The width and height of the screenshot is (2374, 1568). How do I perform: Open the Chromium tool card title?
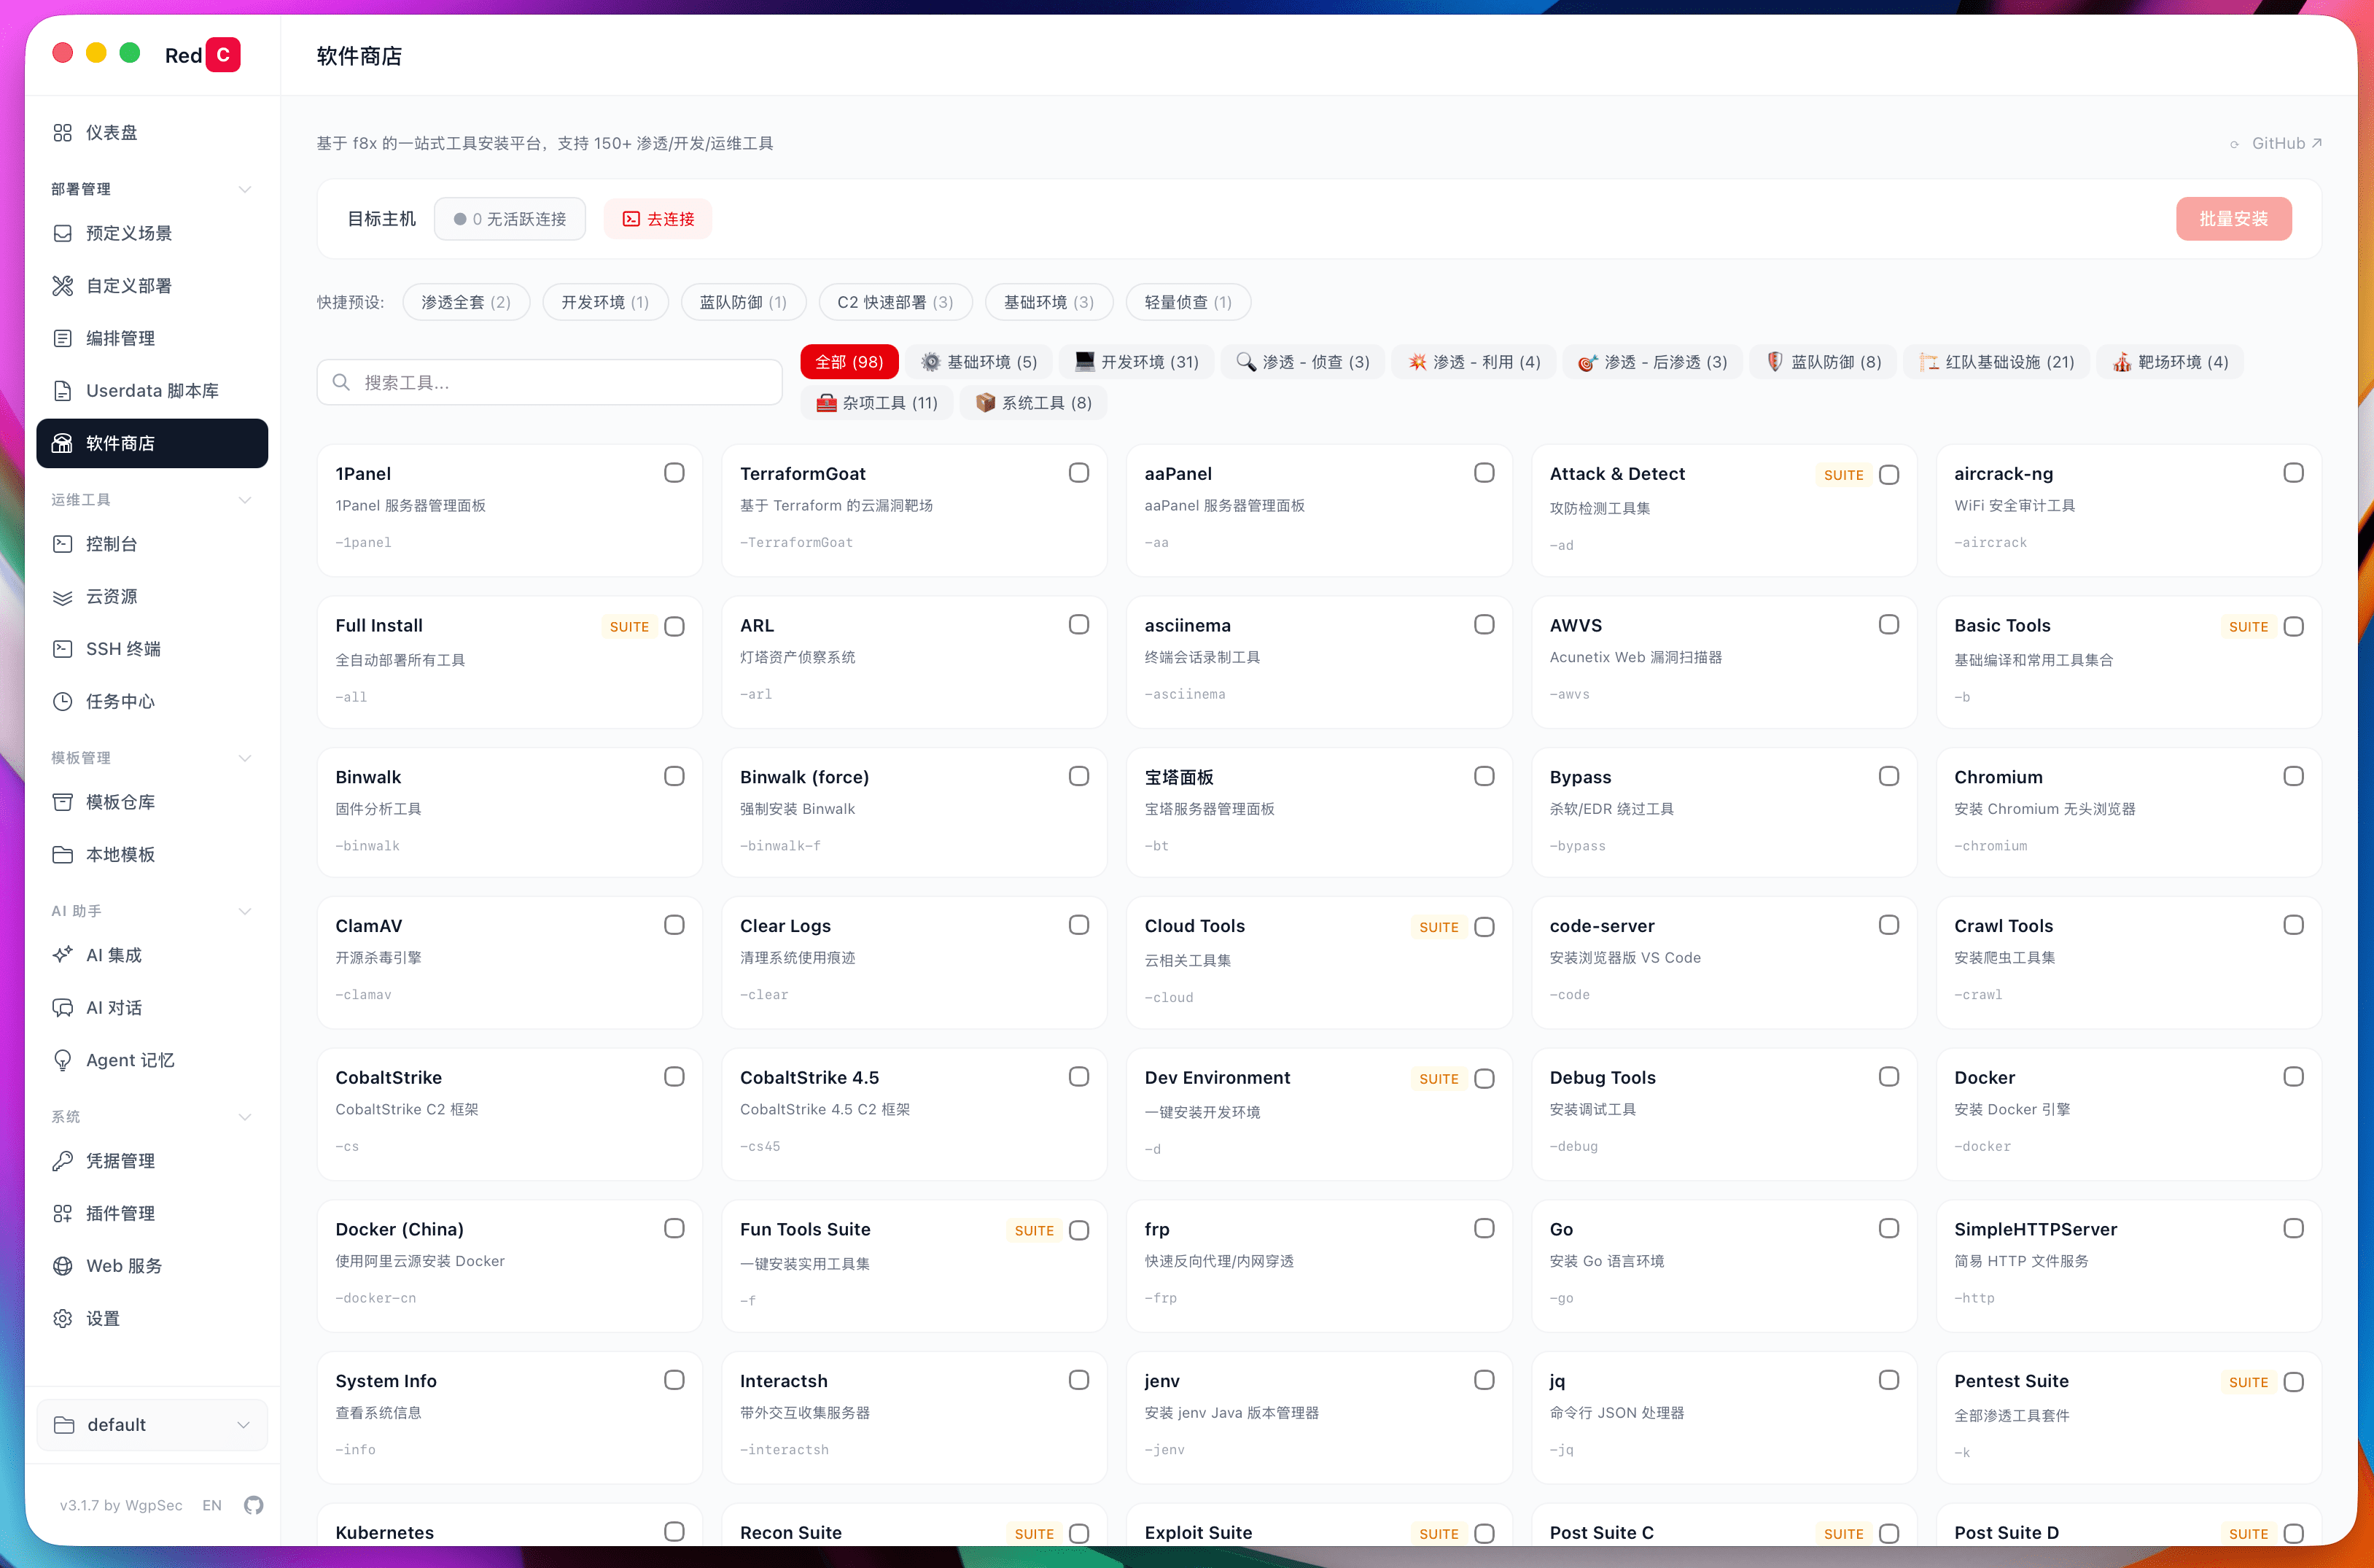pos(1999,777)
